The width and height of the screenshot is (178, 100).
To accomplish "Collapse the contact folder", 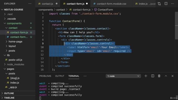I will (6, 28).
